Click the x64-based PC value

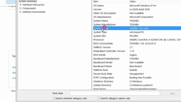(137, 32)
